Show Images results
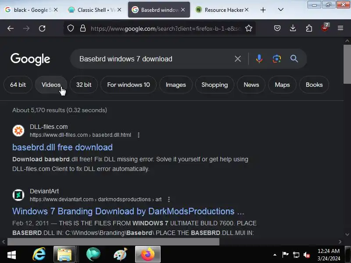 (x=176, y=85)
